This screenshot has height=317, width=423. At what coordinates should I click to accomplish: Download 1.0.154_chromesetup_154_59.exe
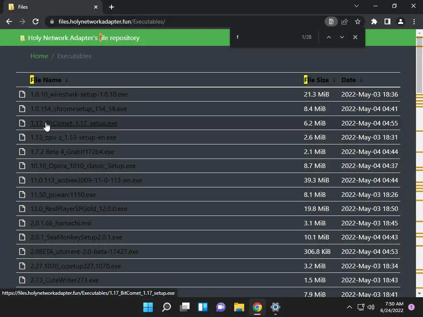coord(78,109)
